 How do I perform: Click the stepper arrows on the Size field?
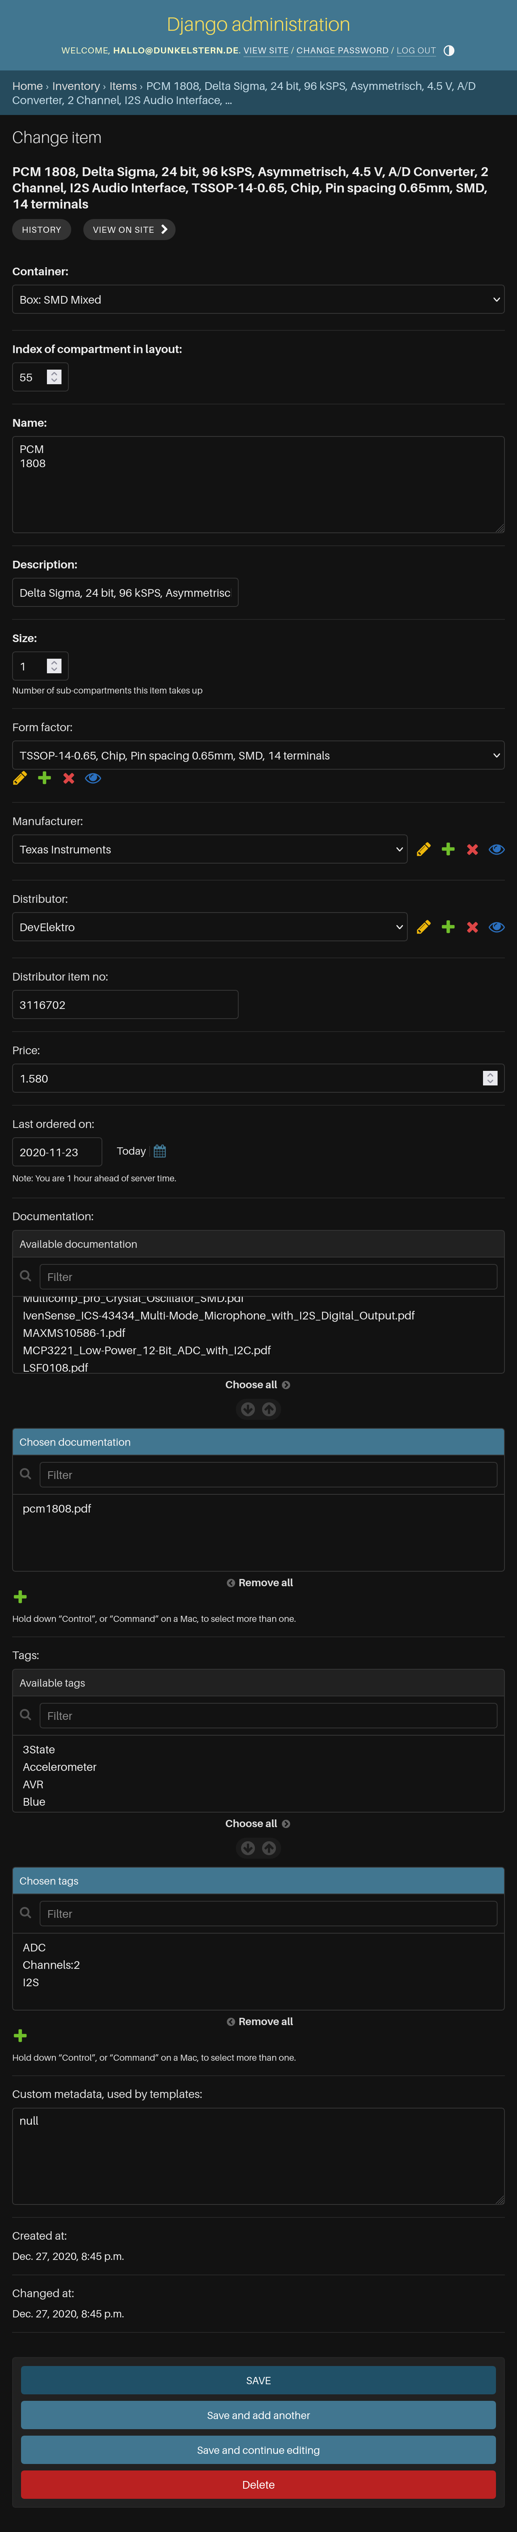pyautogui.click(x=54, y=666)
